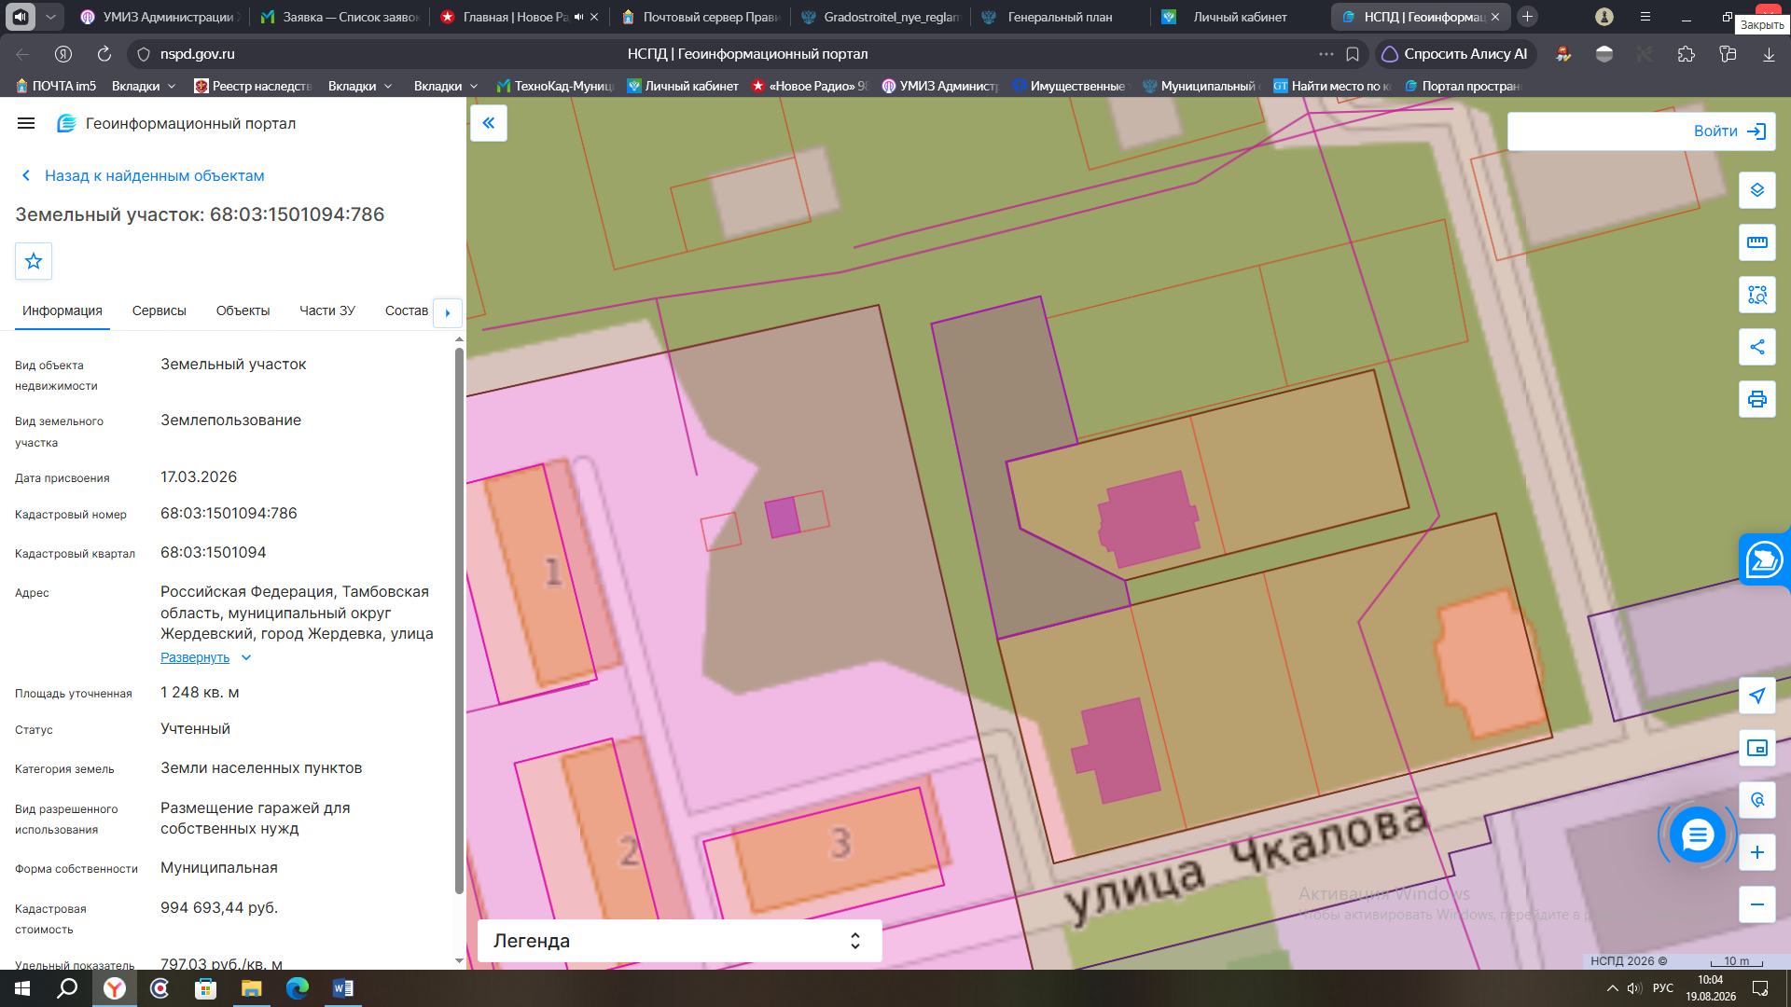The width and height of the screenshot is (1791, 1007).
Task: Open the overview mini map tool
Action: 1757,748
